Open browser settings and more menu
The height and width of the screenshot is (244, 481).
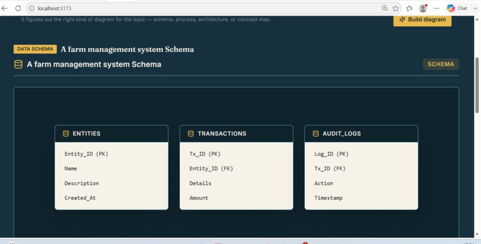pos(436,8)
